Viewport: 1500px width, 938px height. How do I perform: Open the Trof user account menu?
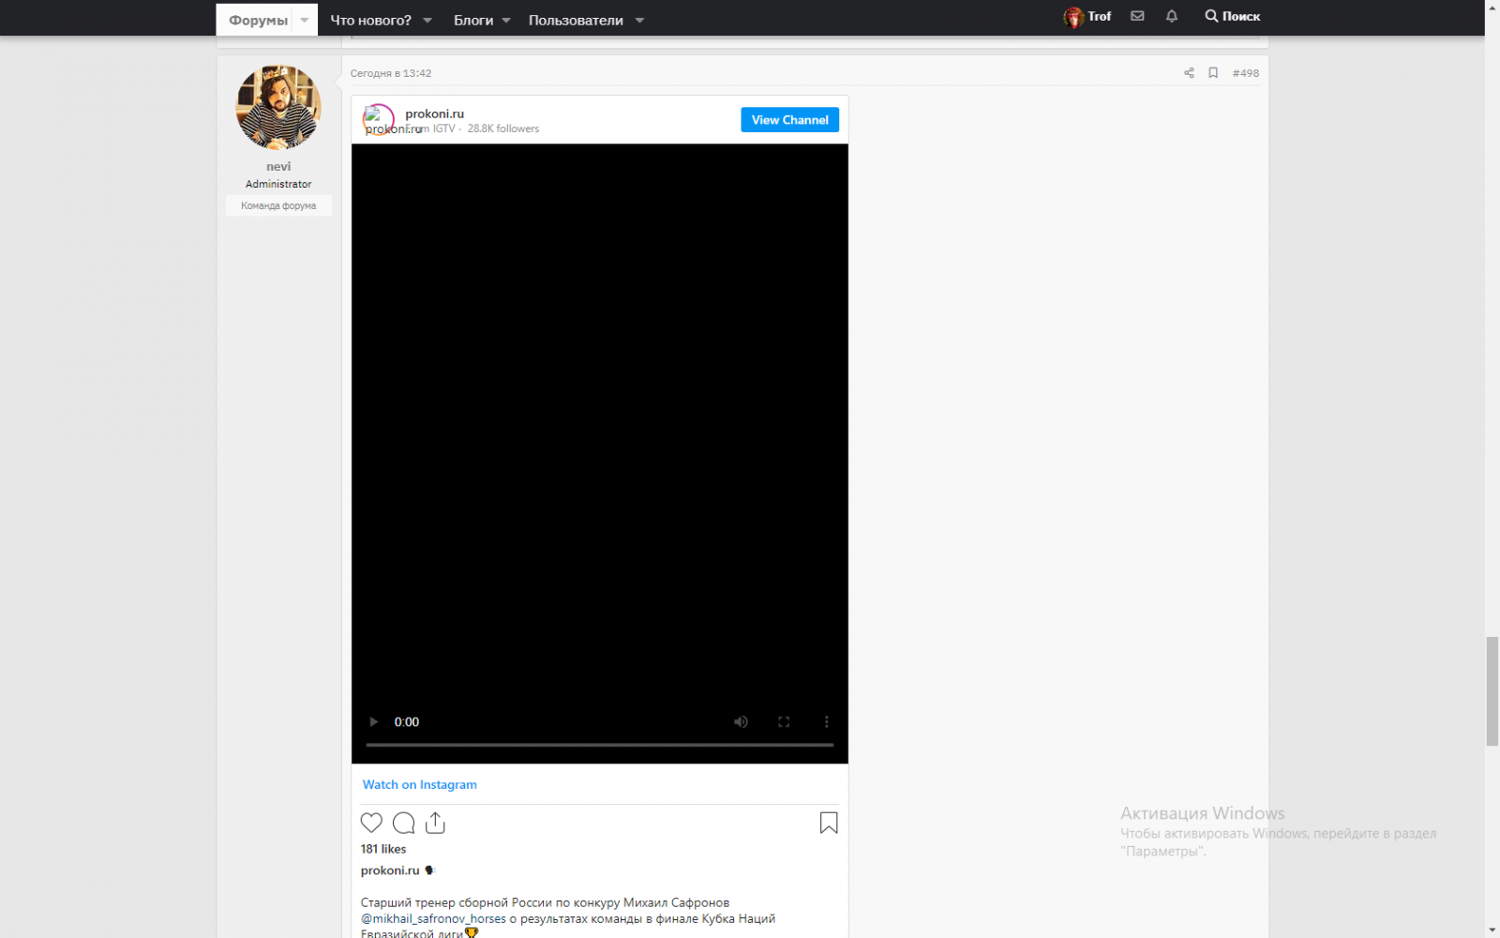point(1087,17)
